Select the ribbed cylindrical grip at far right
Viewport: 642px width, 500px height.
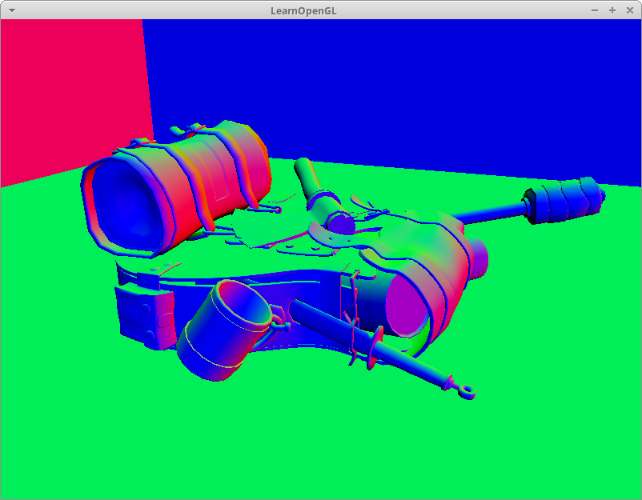click(x=563, y=200)
